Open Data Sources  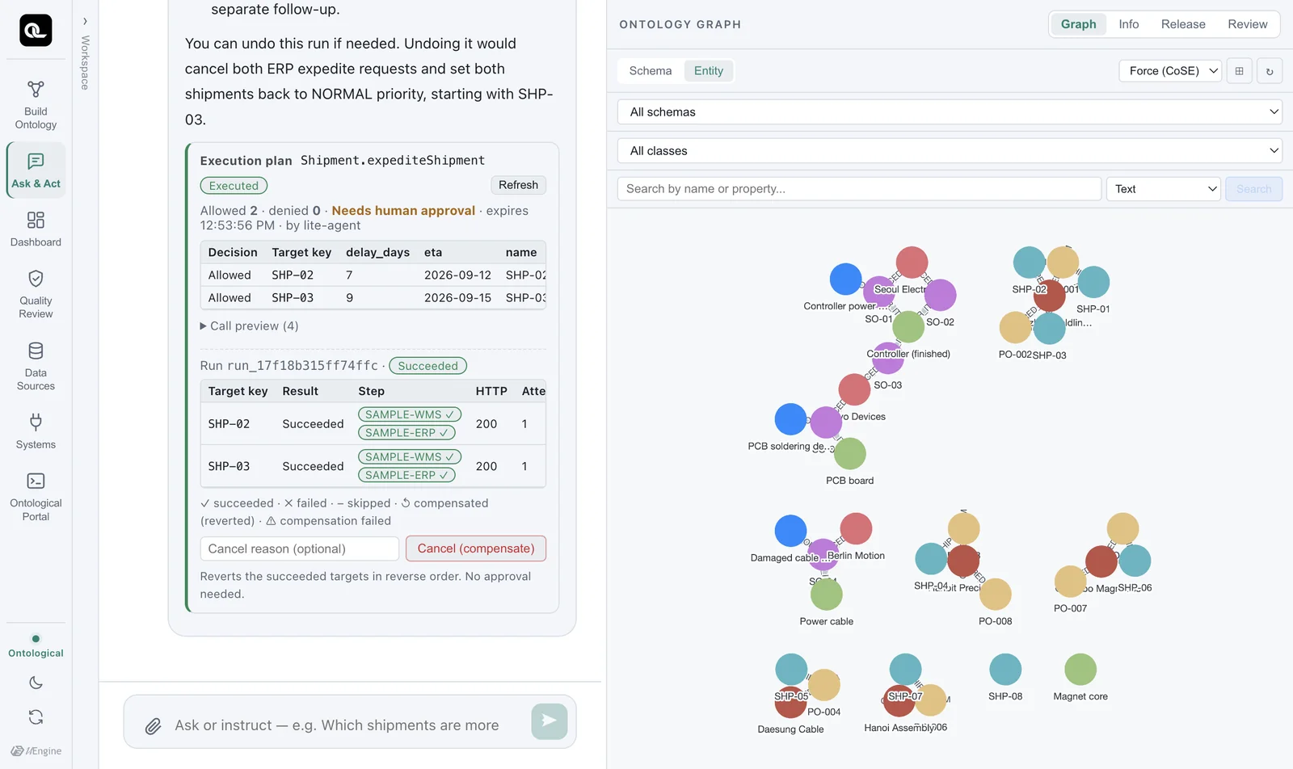36,366
